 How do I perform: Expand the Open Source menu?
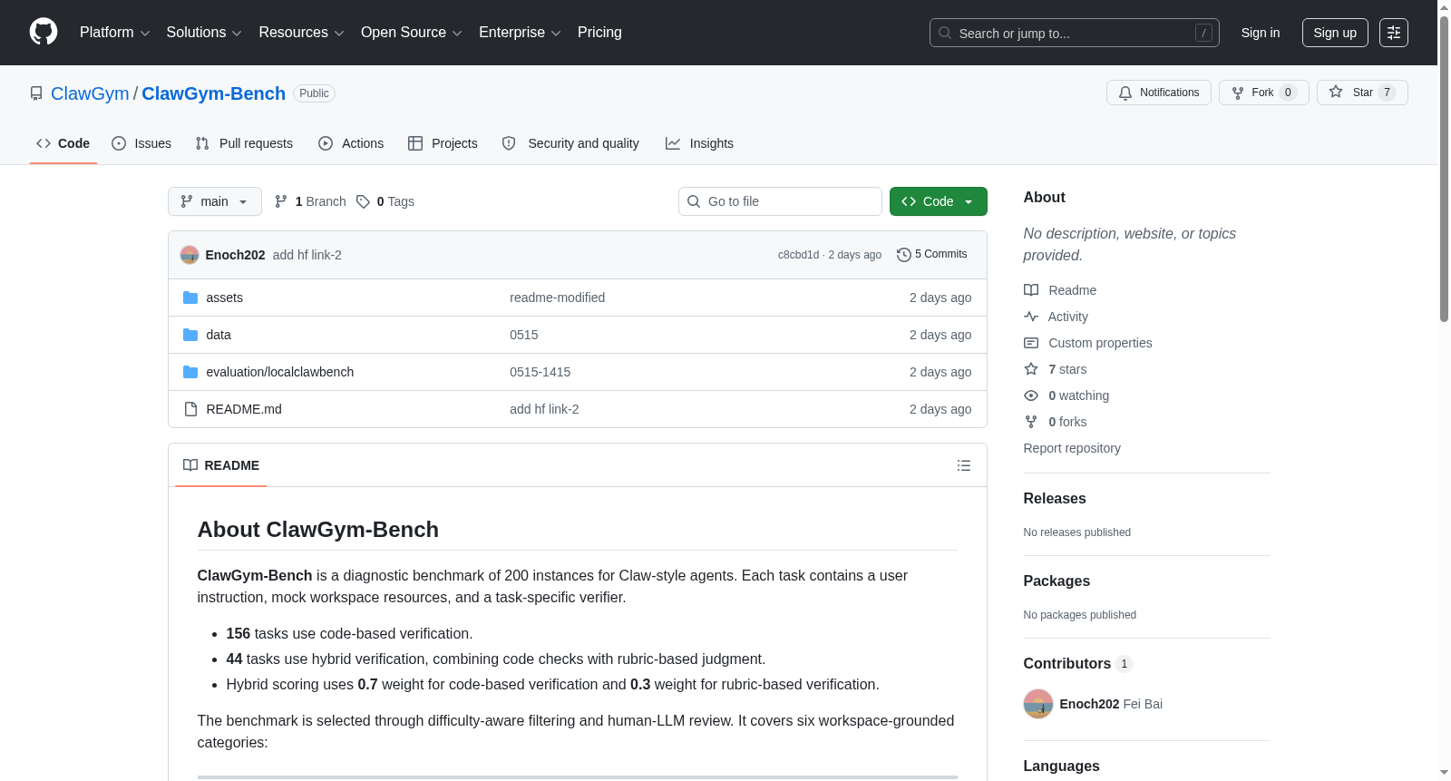(412, 33)
